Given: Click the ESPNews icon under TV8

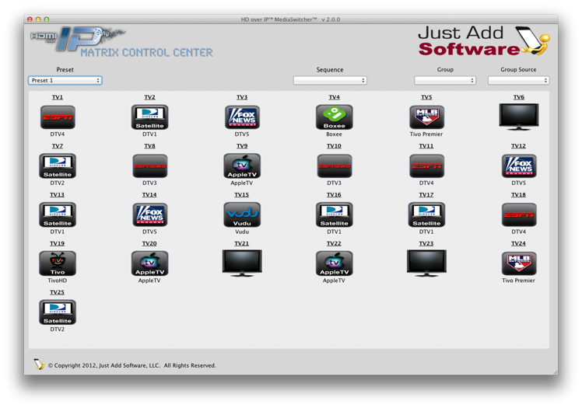Looking at the screenshot, I should (x=149, y=166).
